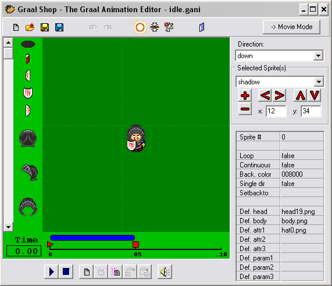Create a new animation file
This screenshot has width=332, height=286.
click(16, 27)
